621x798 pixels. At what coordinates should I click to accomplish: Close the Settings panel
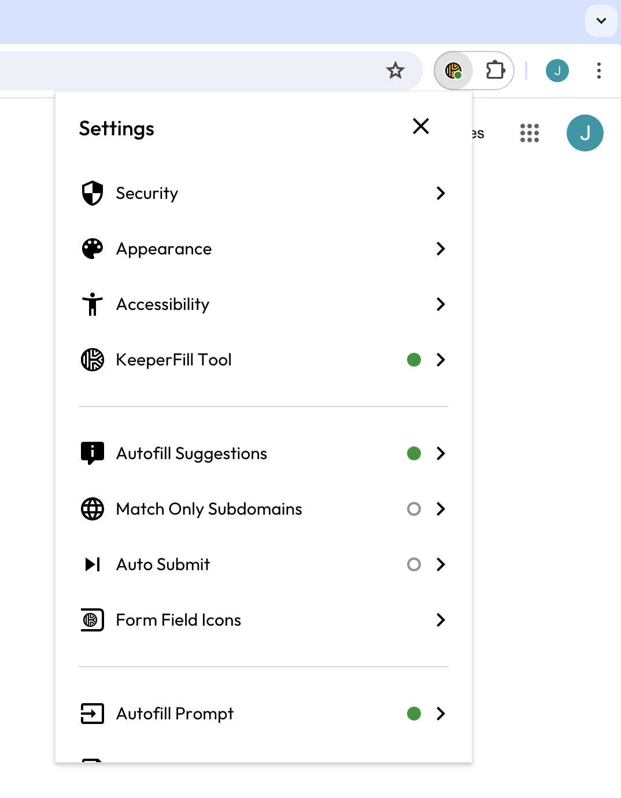tap(421, 126)
